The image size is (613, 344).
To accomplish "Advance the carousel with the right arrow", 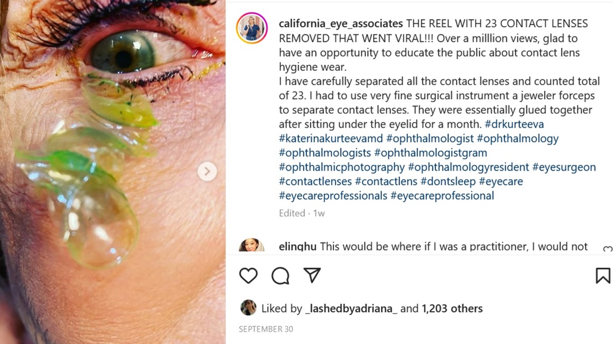I will pos(206,171).
